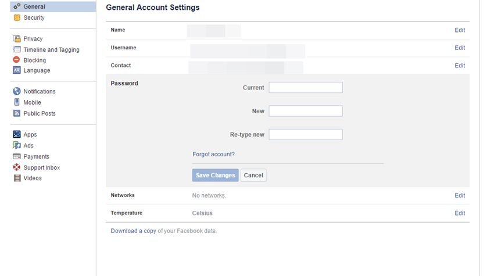Image resolution: width=494 pixels, height=276 pixels.
Task: Click the No networks. text
Action: tap(209, 195)
